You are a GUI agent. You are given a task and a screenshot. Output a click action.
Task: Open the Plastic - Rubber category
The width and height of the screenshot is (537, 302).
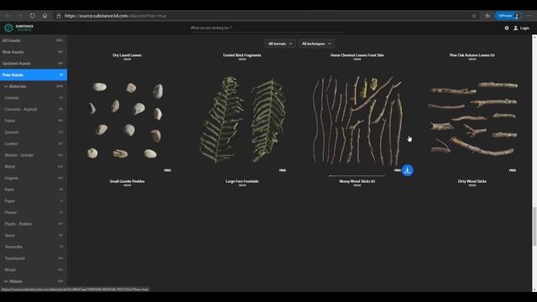tap(34, 224)
